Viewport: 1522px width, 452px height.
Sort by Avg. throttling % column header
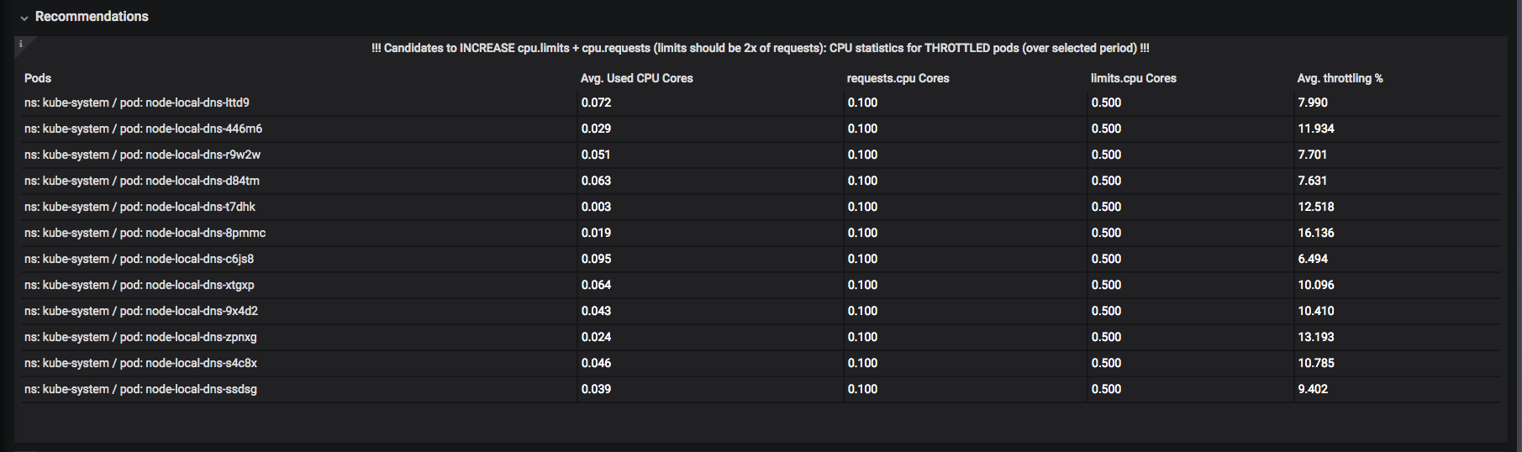tap(1340, 78)
